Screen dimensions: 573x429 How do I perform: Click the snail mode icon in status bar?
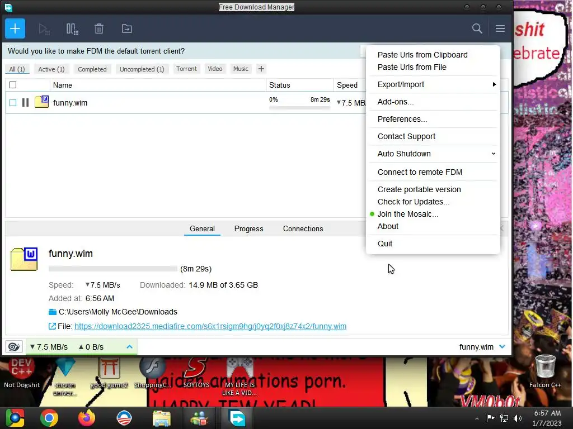pos(14,346)
